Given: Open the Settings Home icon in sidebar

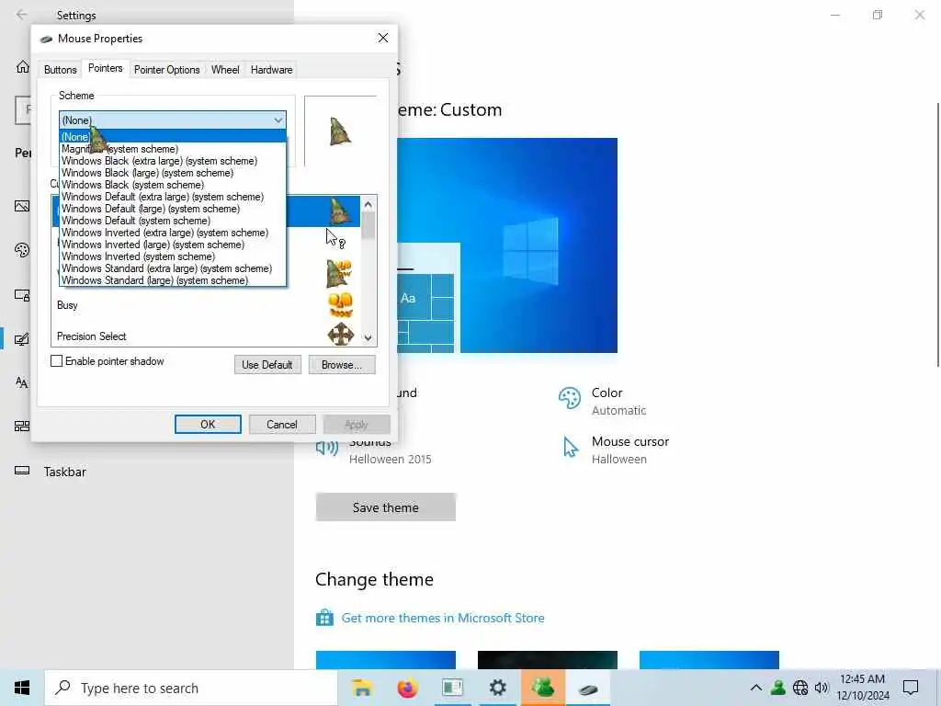Looking at the screenshot, I should [22, 66].
